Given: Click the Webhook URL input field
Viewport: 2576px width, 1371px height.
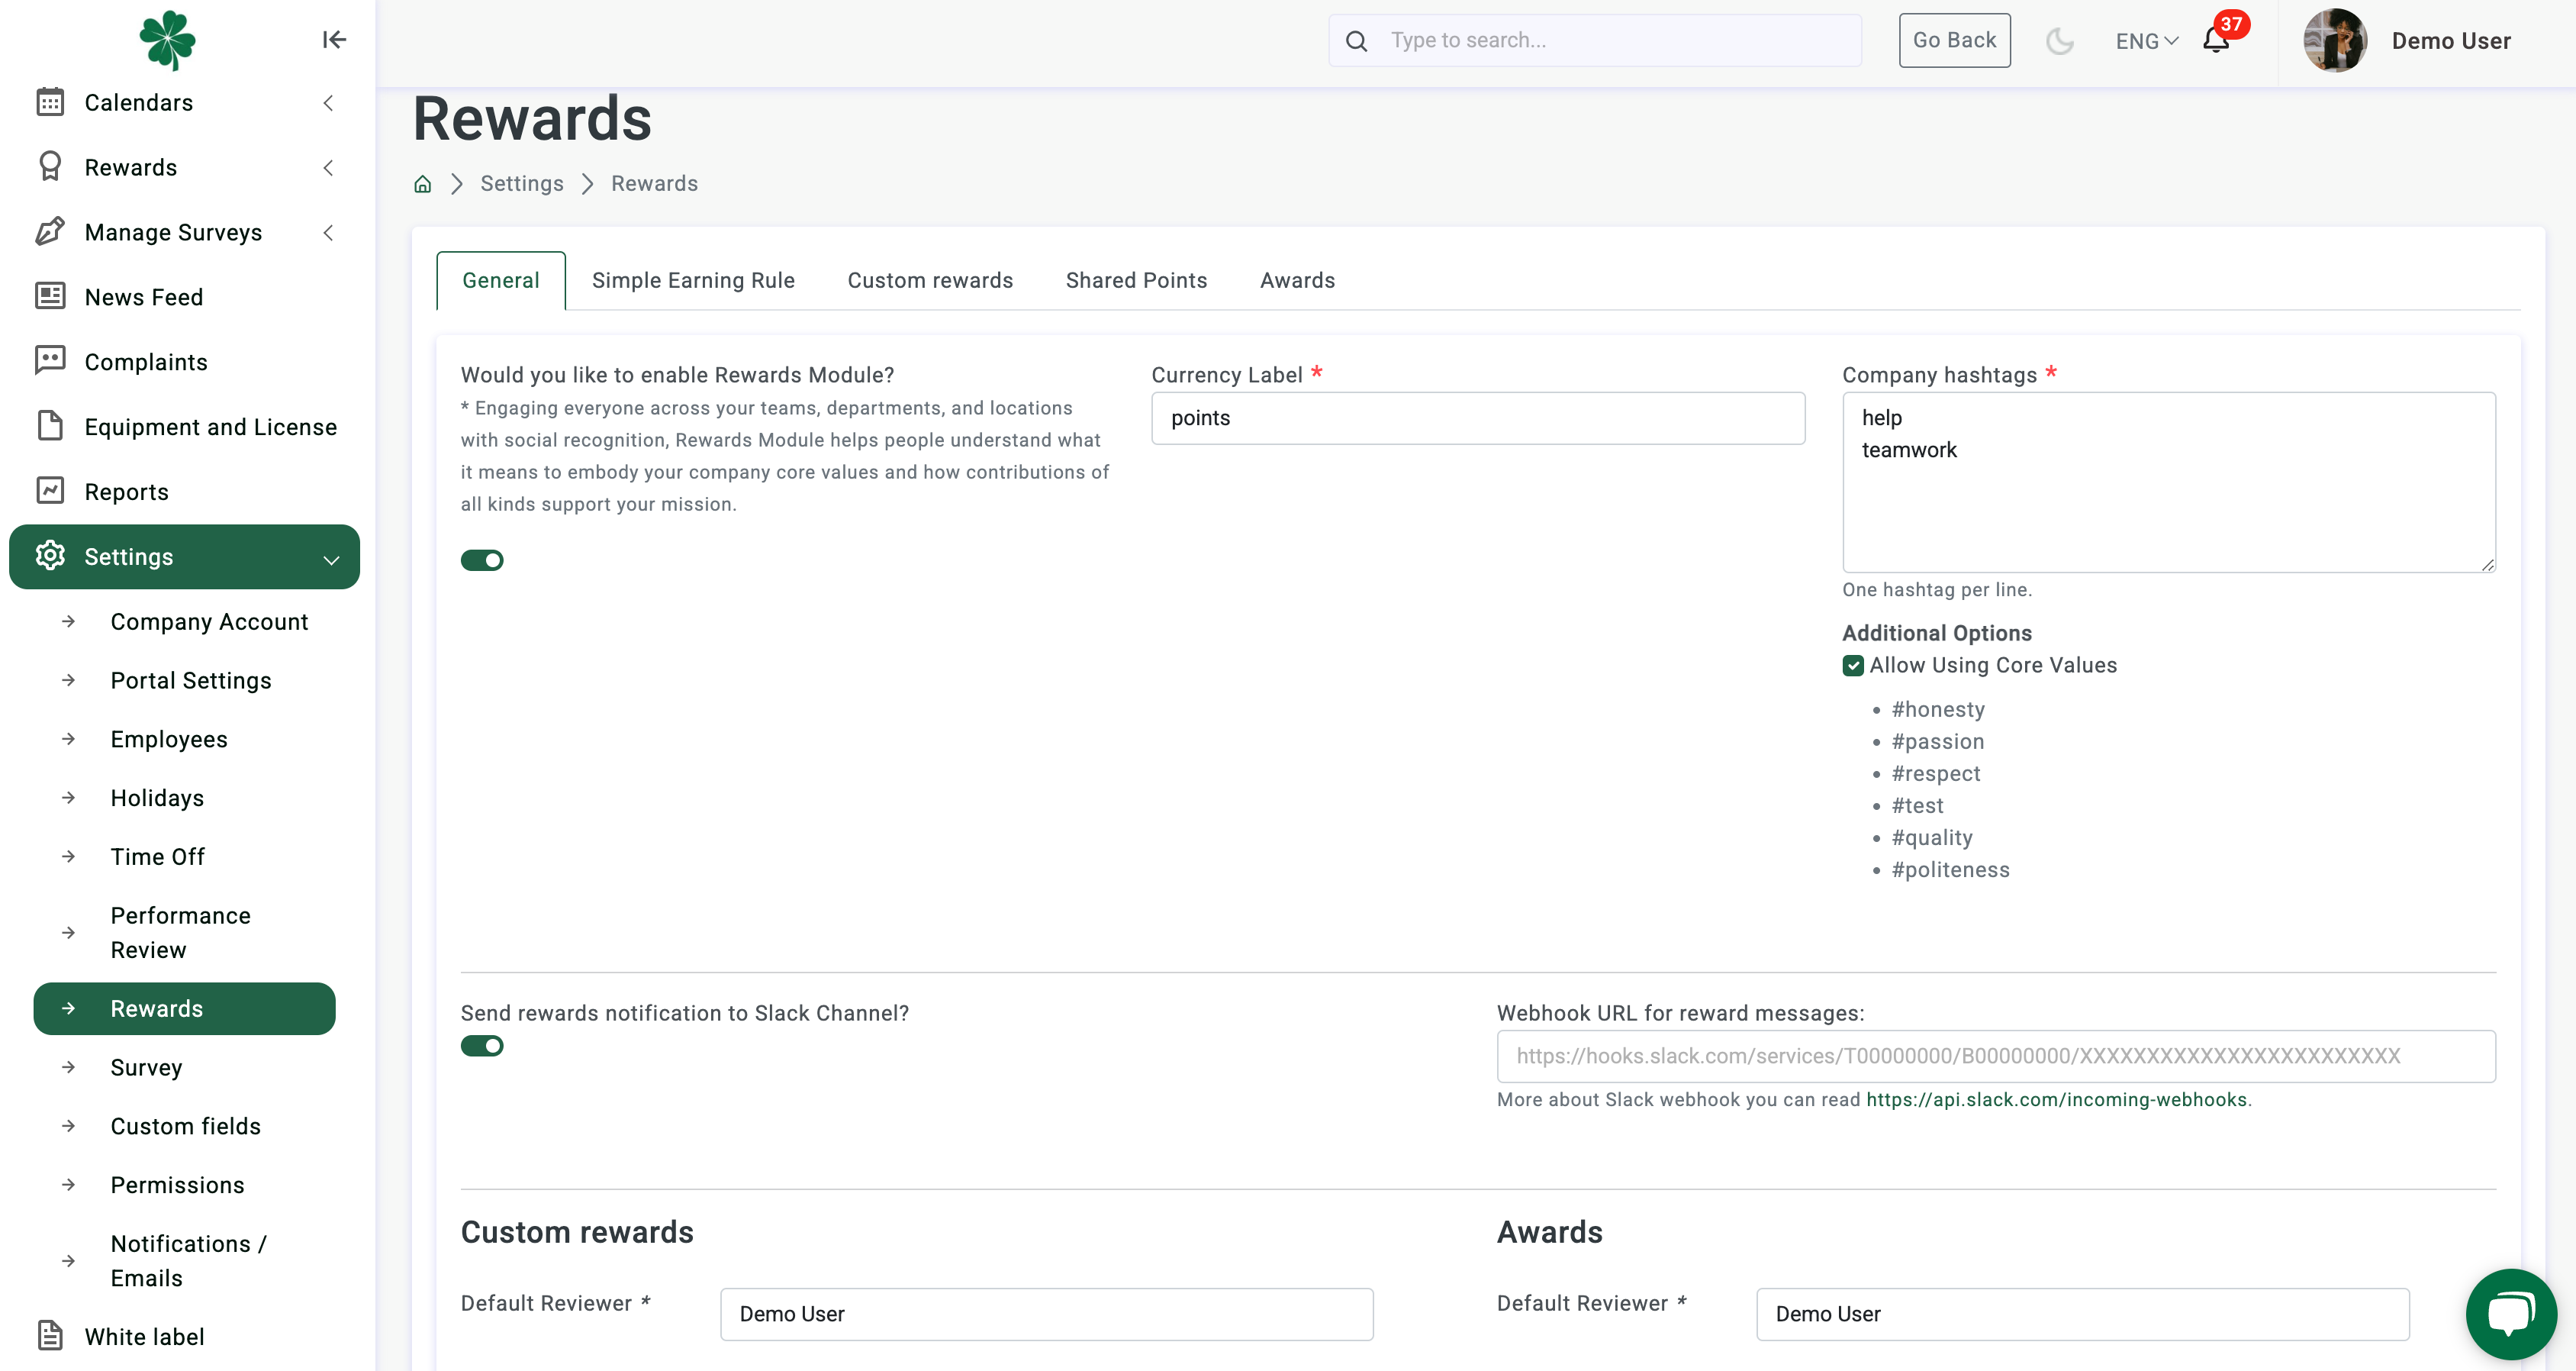Looking at the screenshot, I should [1996, 1056].
